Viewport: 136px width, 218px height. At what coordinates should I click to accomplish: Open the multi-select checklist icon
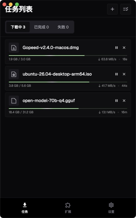click(x=126, y=9)
